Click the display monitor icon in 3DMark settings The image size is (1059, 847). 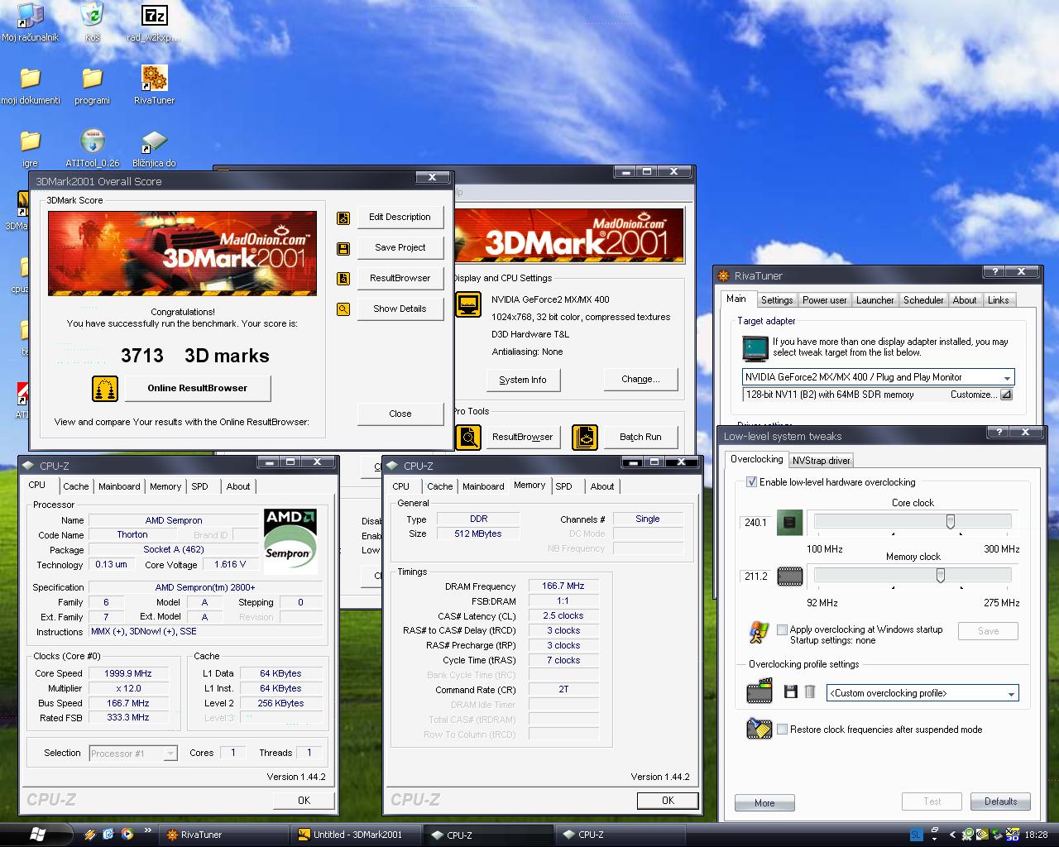469,305
